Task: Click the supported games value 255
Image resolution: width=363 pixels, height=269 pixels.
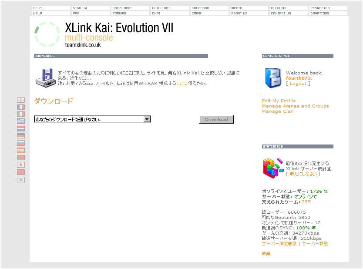Action: [306, 202]
